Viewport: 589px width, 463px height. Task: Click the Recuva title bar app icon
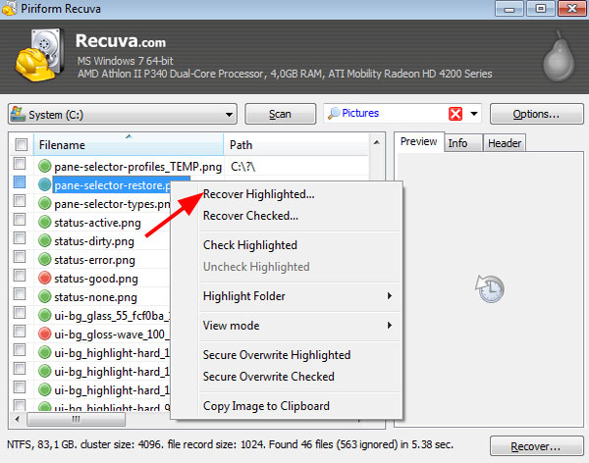click(9, 8)
